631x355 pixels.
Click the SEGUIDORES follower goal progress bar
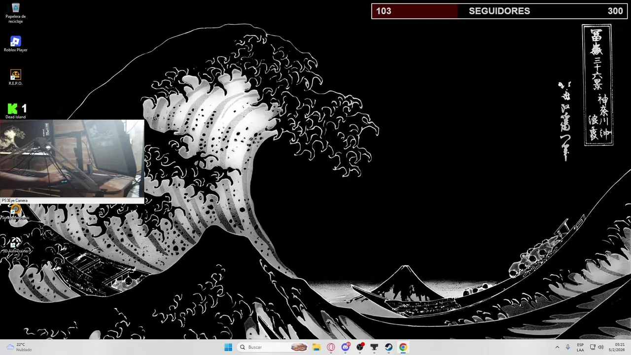tap(499, 11)
